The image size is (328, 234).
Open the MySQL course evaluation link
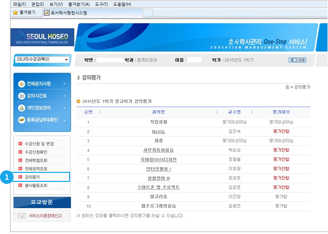[158, 131]
